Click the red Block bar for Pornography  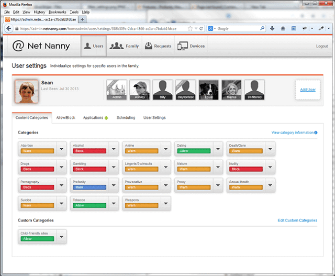point(37,187)
